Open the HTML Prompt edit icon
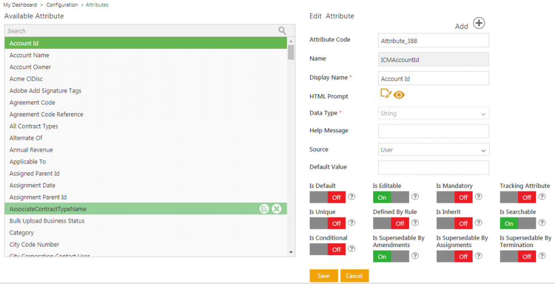Screen dimensions: 555x284 pos(386,94)
